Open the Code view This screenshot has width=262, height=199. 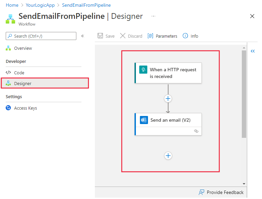[19, 73]
